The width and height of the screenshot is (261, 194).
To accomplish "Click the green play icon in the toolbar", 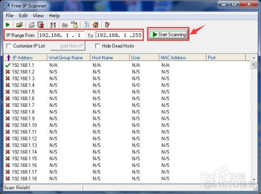I will click(7, 25).
